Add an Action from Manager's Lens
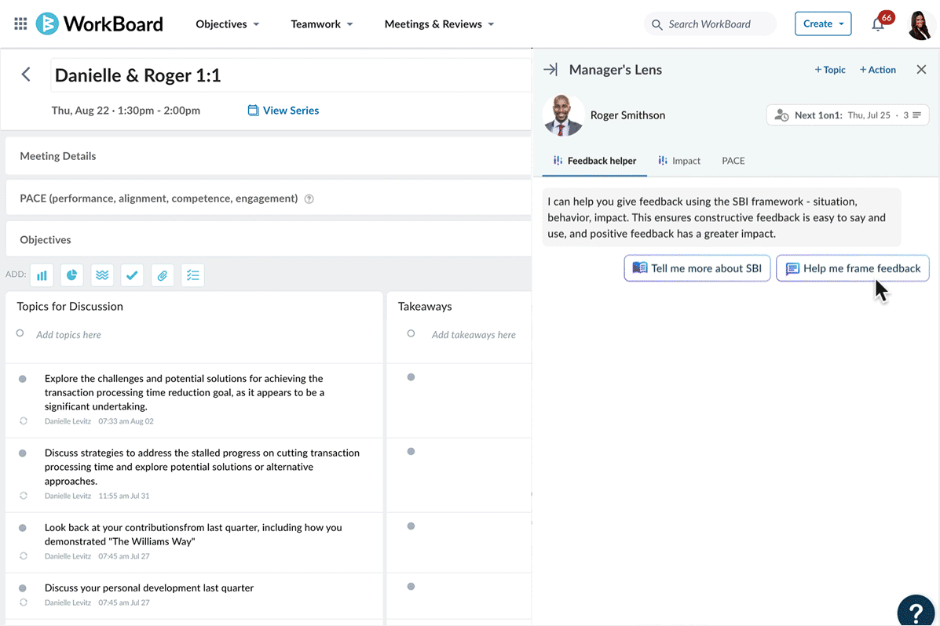 point(878,70)
